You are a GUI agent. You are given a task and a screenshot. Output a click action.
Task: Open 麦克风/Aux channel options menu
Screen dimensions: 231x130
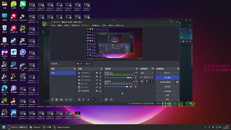[x=135, y=77]
